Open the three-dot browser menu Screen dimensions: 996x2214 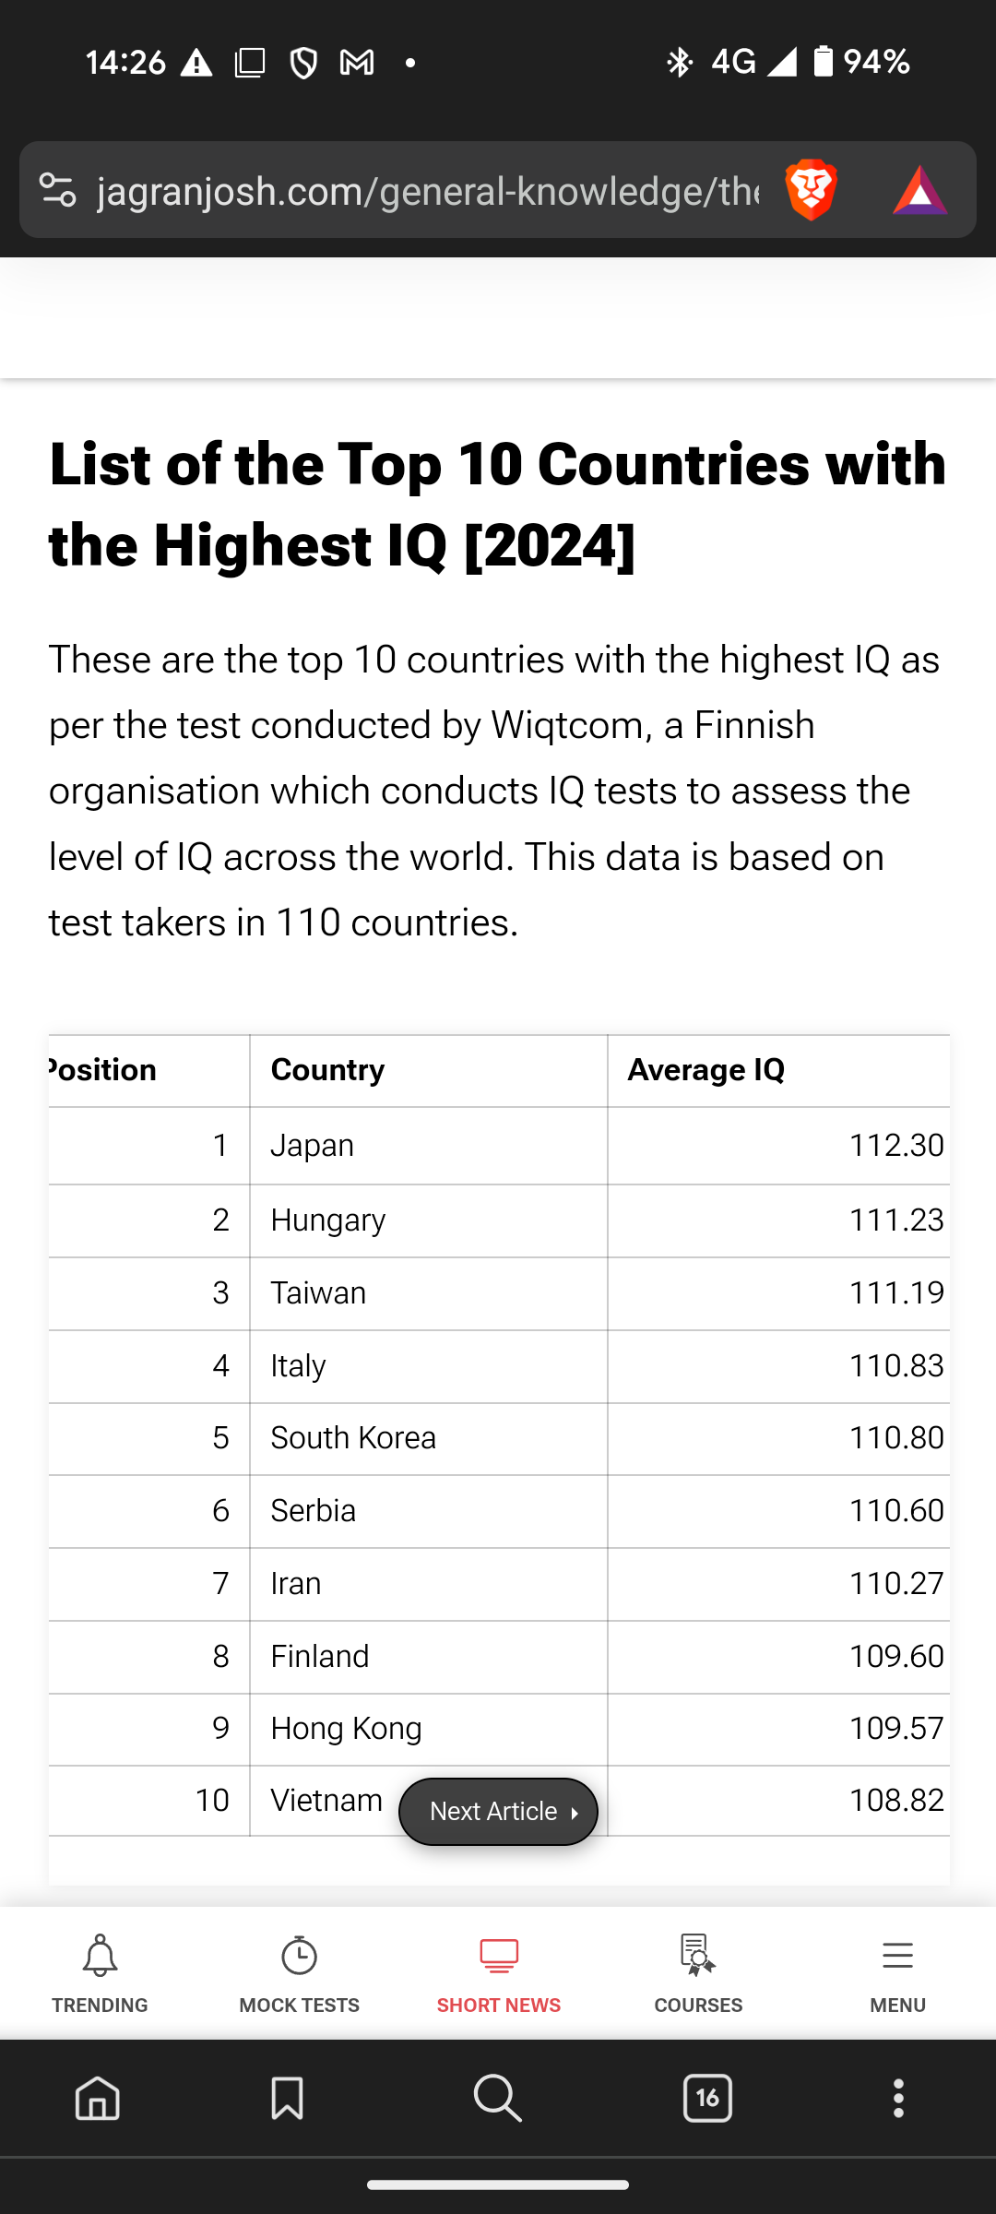coord(898,2099)
